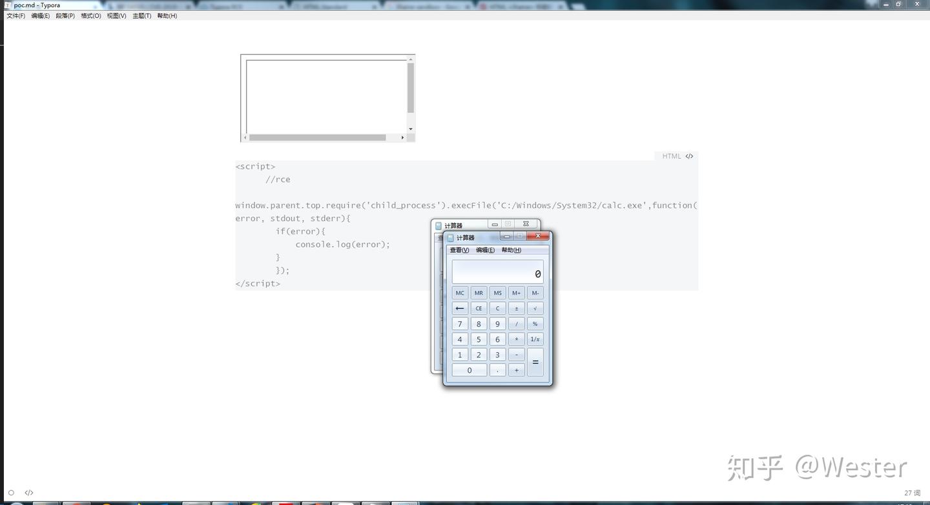Click the ± sign toggle button

click(516, 308)
